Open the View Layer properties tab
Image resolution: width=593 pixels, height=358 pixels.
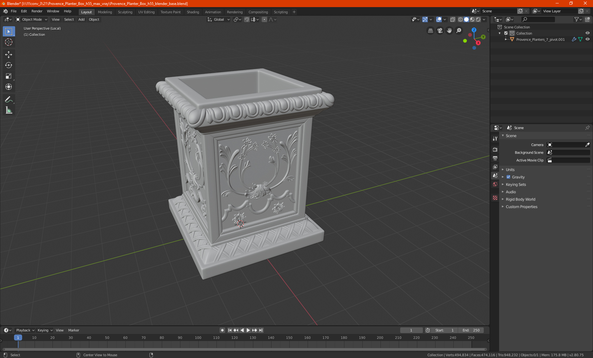click(x=495, y=167)
